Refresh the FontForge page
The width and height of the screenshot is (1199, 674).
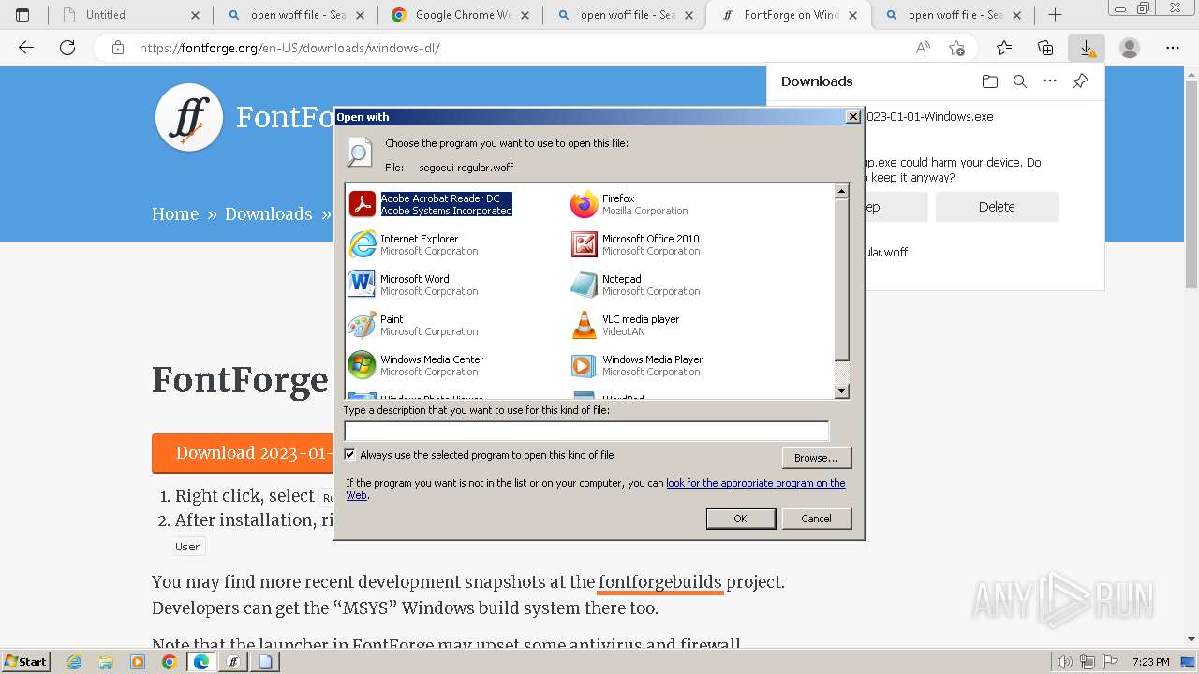(67, 48)
